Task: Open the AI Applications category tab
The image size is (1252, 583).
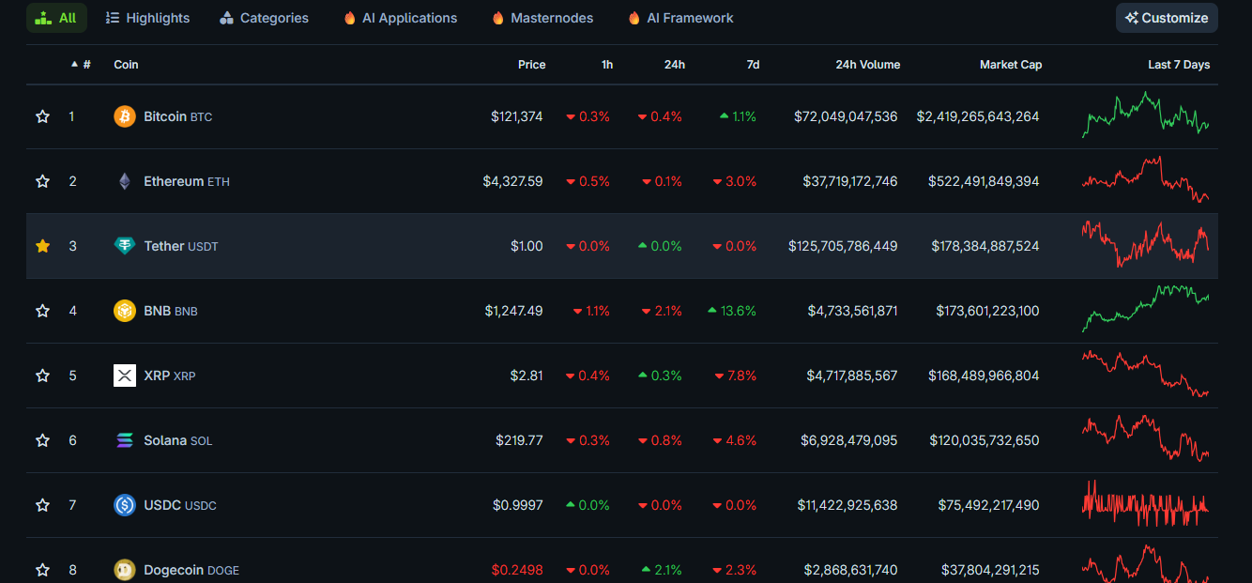Action: tap(400, 18)
